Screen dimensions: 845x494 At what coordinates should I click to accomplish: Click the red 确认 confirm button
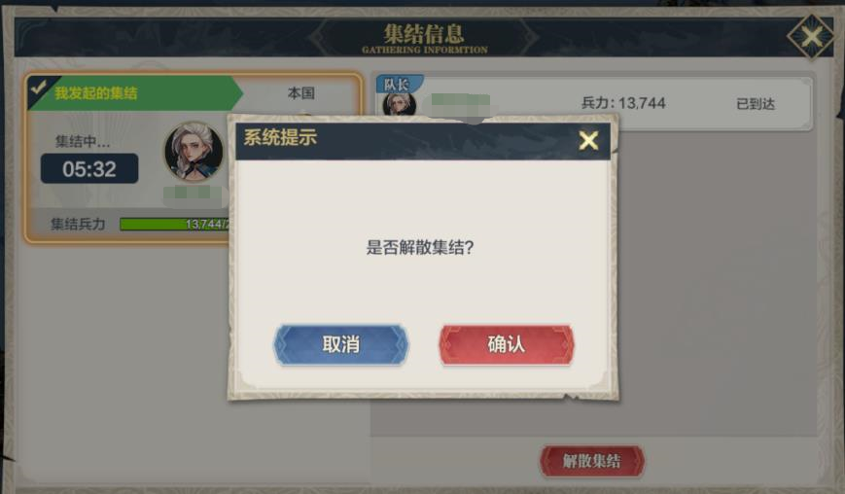pos(506,345)
